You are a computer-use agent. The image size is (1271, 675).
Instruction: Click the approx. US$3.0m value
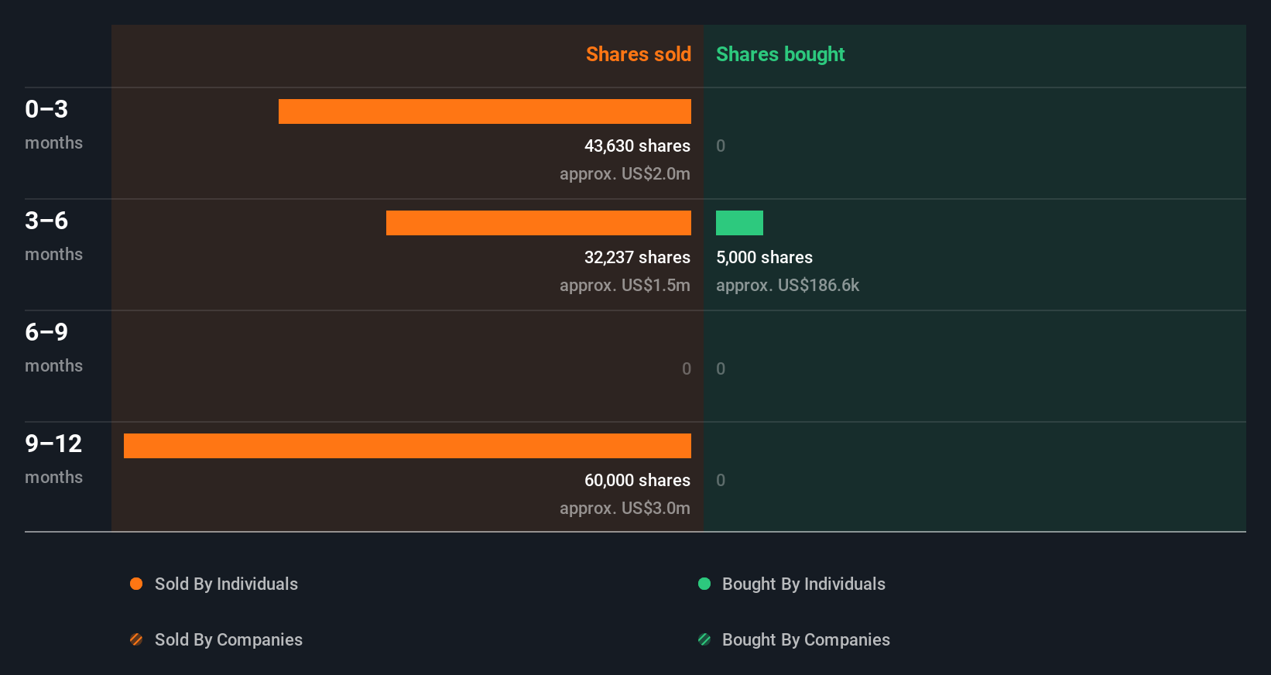pos(625,509)
